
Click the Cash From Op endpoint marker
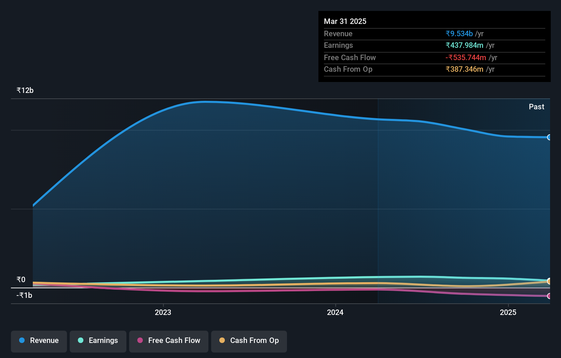[549, 281]
